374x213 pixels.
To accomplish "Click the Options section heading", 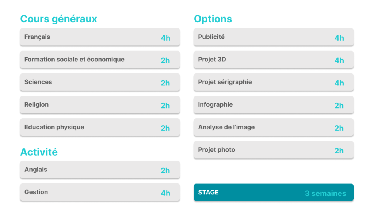I will 213,19.
